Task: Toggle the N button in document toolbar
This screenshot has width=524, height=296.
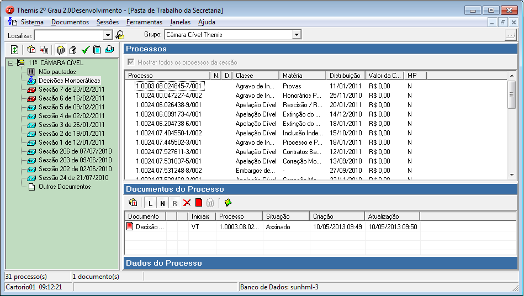Action: (162, 203)
